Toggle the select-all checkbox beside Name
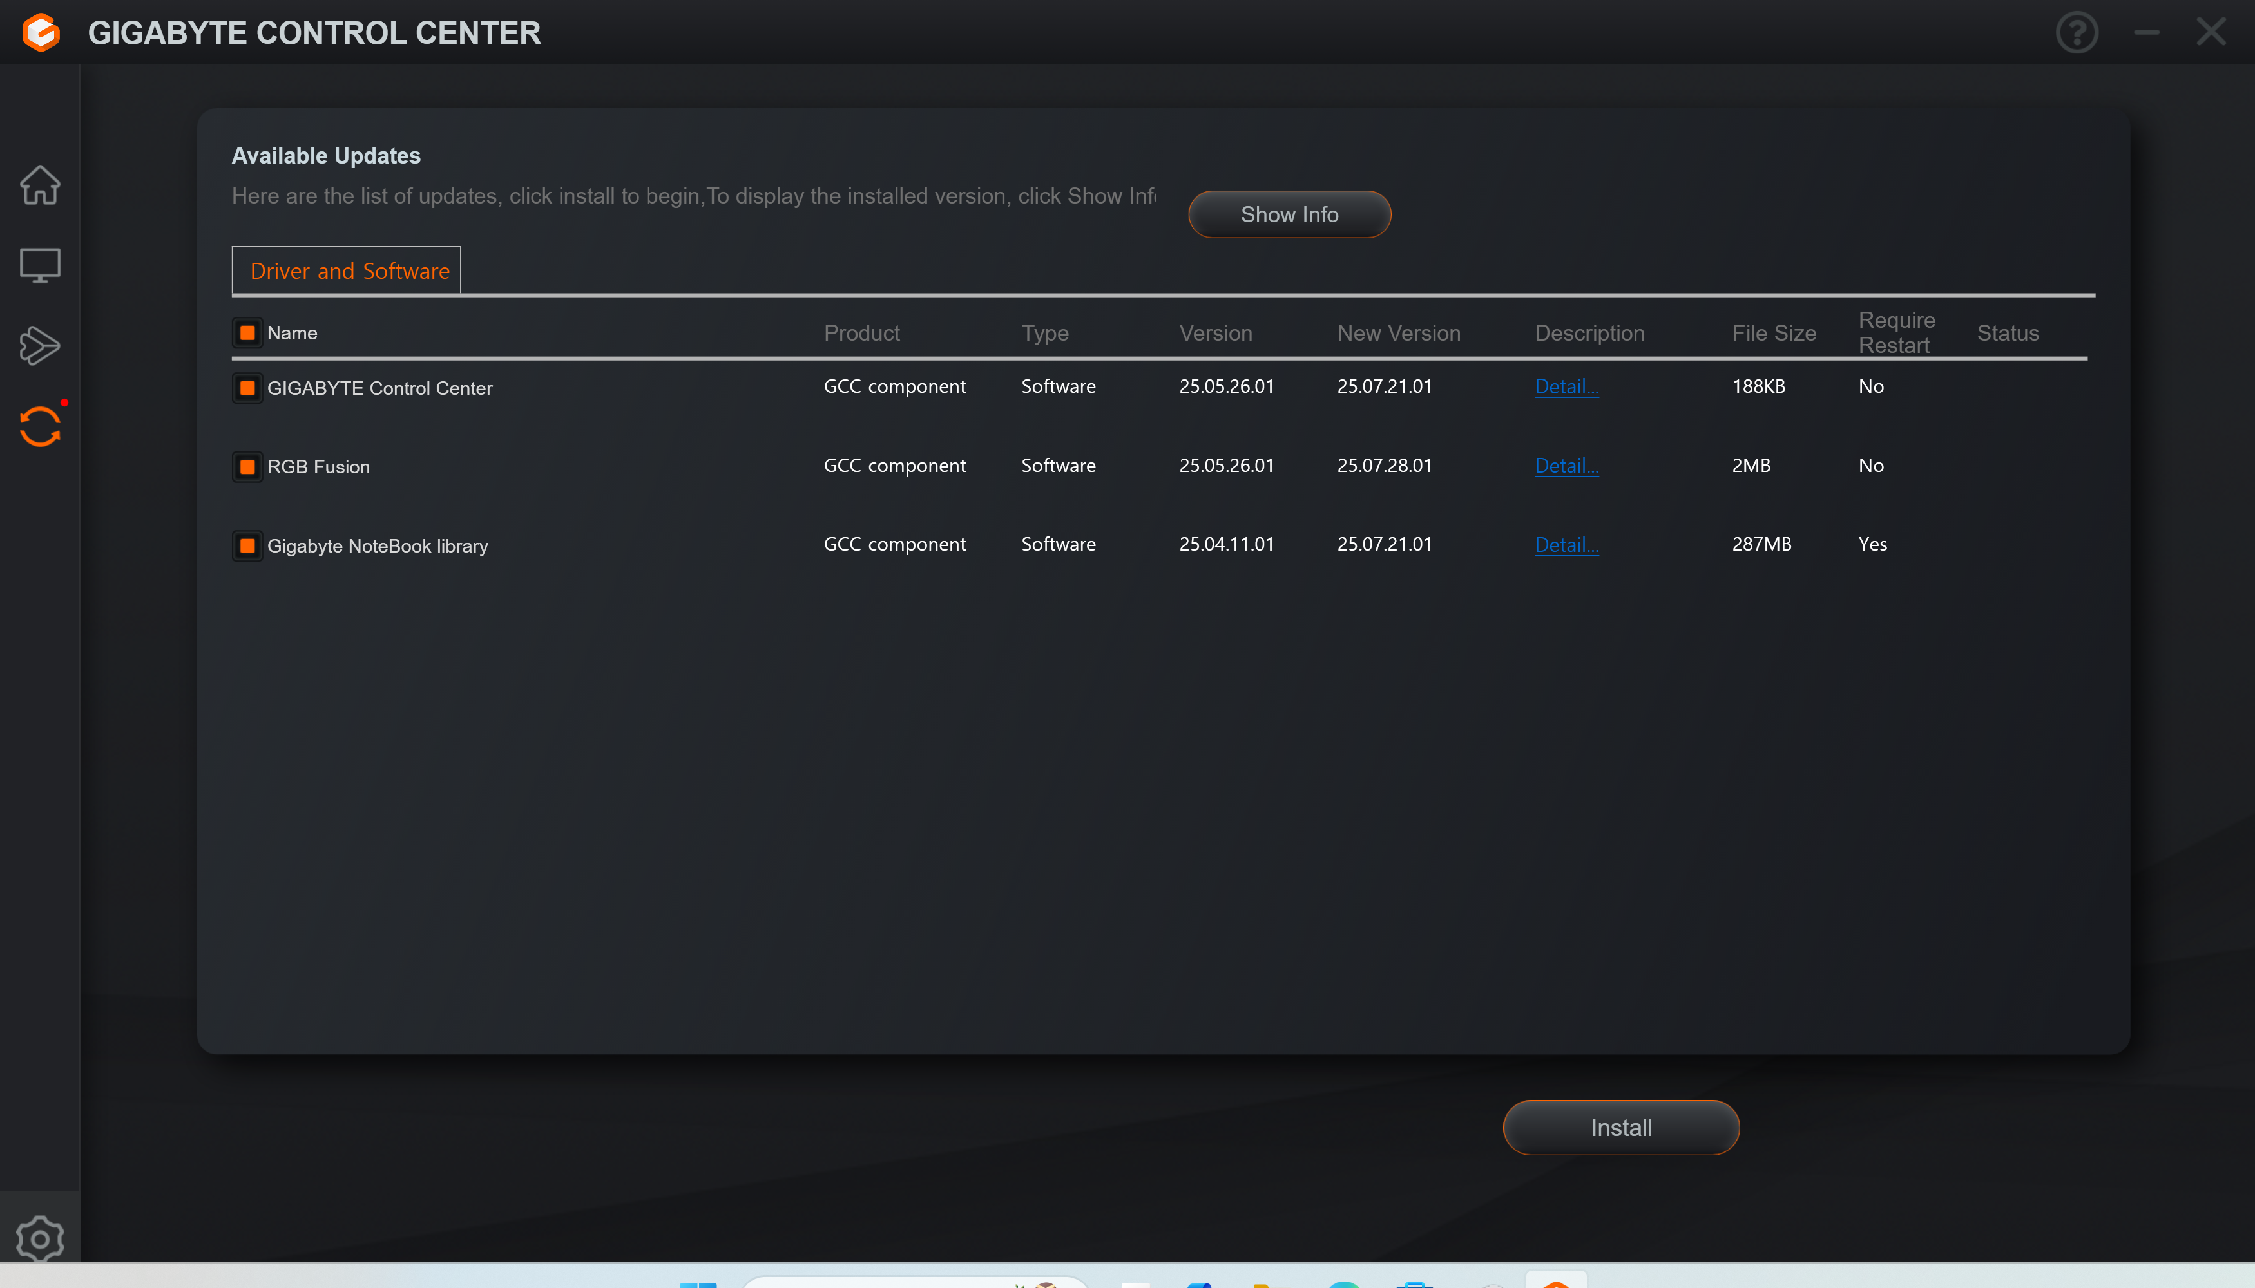The image size is (2255, 1288). pos(248,332)
